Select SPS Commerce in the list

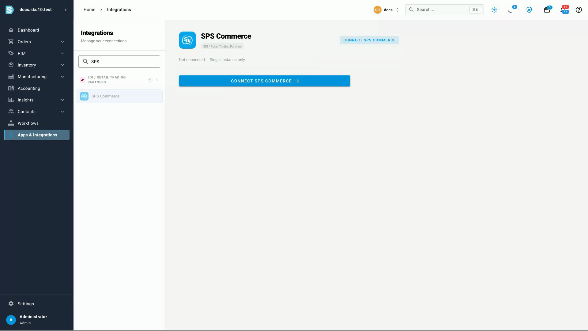coord(119,96)
